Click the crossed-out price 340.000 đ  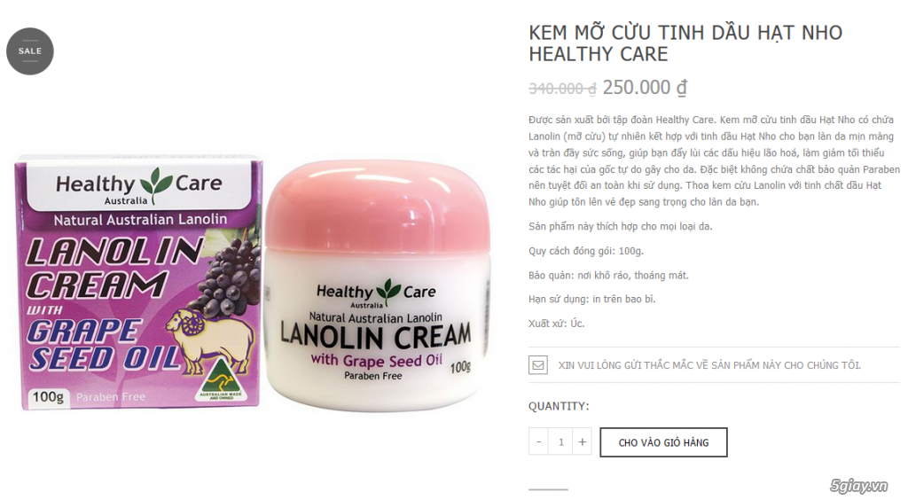click(562, 89)
